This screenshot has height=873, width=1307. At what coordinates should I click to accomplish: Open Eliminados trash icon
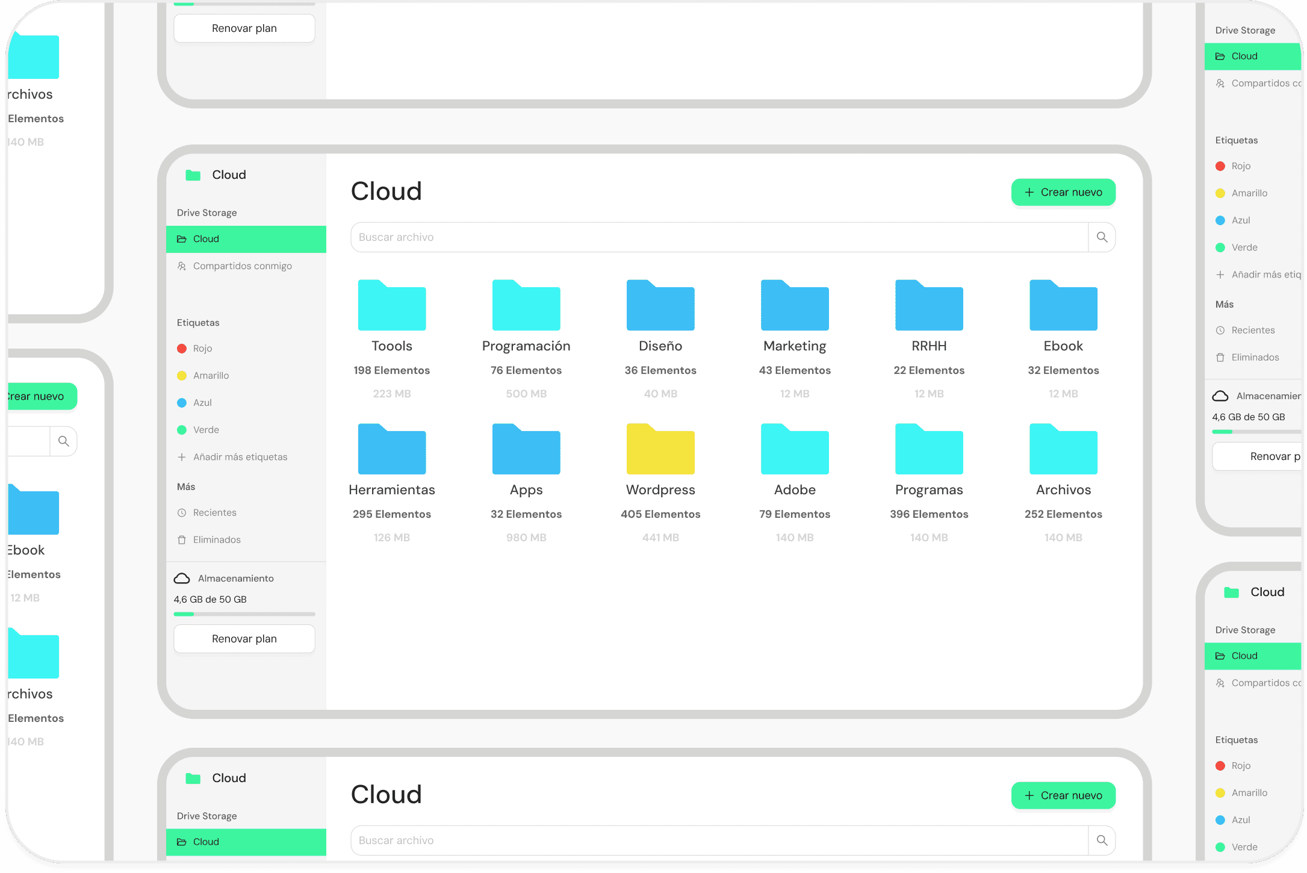182,539
